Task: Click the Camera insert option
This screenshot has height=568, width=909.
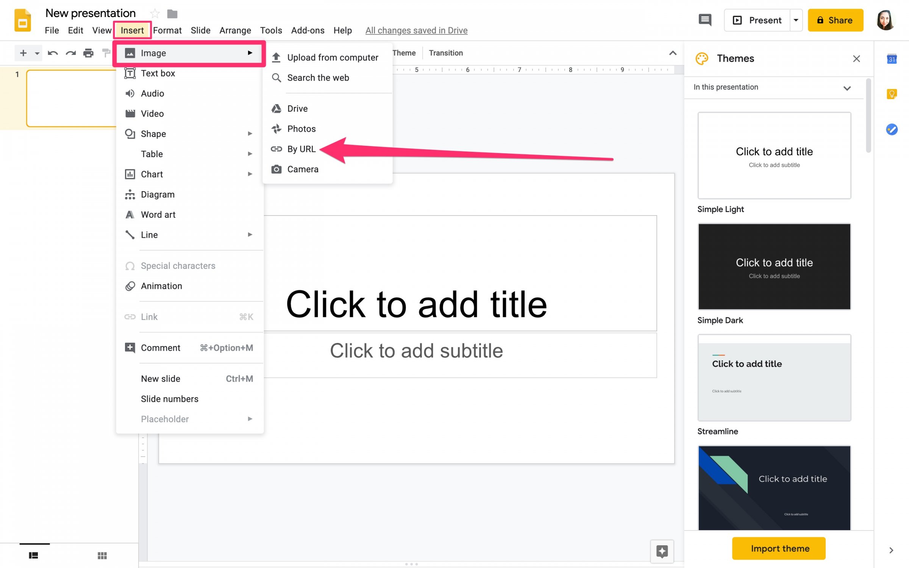Action: (x=303, y=169)
